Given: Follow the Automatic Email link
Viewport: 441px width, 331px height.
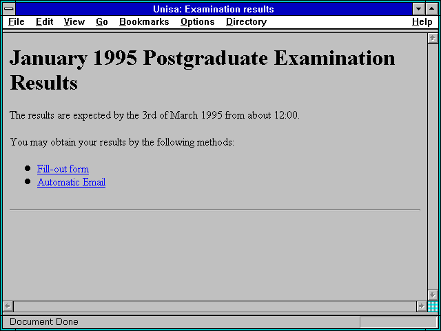Looking at the screenshot, I should pyautogui.click(x=72, y=182).
